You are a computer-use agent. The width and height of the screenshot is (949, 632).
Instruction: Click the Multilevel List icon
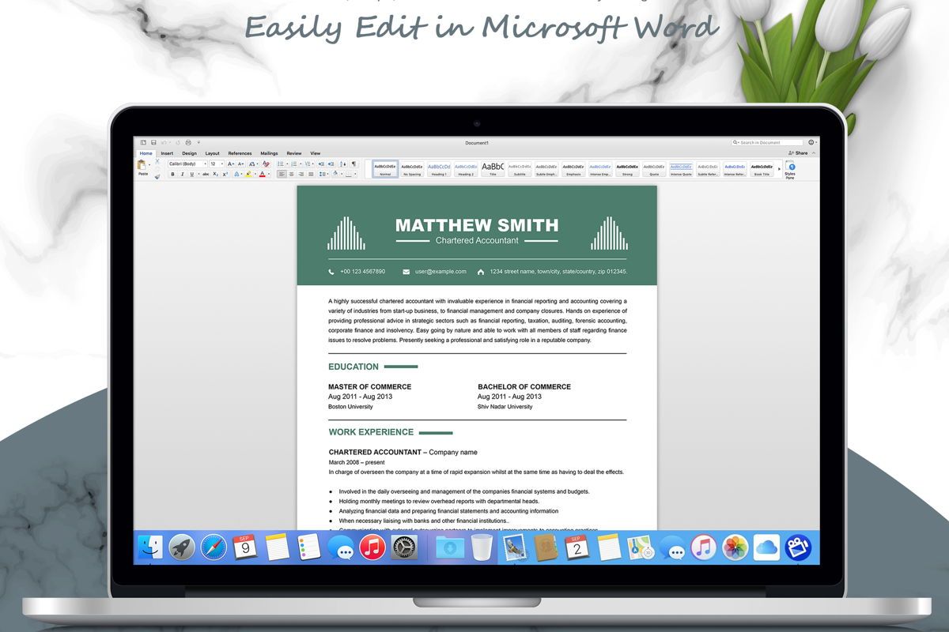pyautogui.click(x=307, y=164)
